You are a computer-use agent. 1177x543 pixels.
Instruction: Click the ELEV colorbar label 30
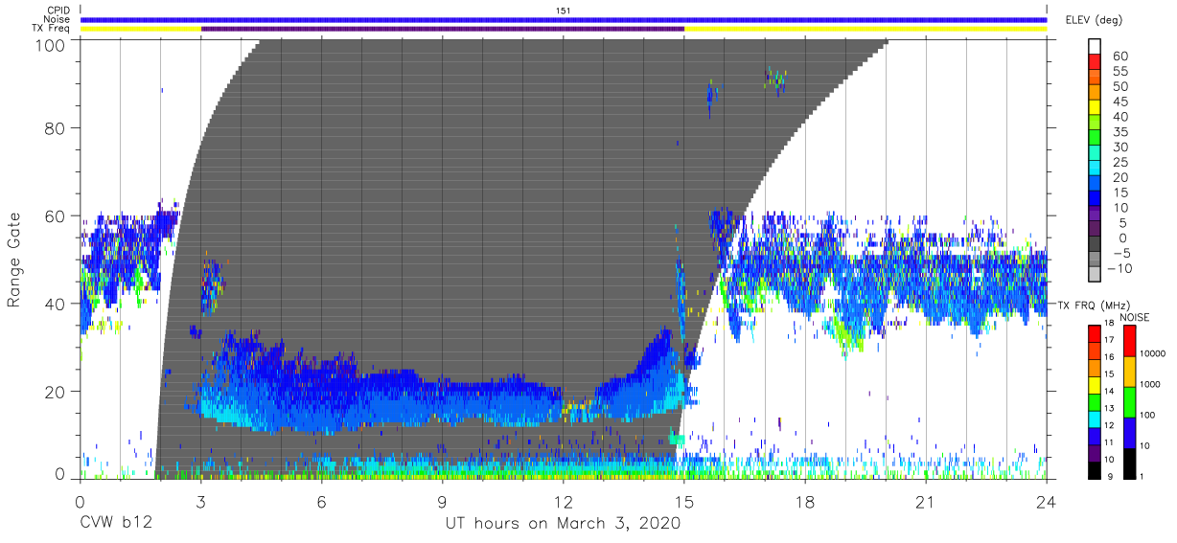click(1119, 147)
